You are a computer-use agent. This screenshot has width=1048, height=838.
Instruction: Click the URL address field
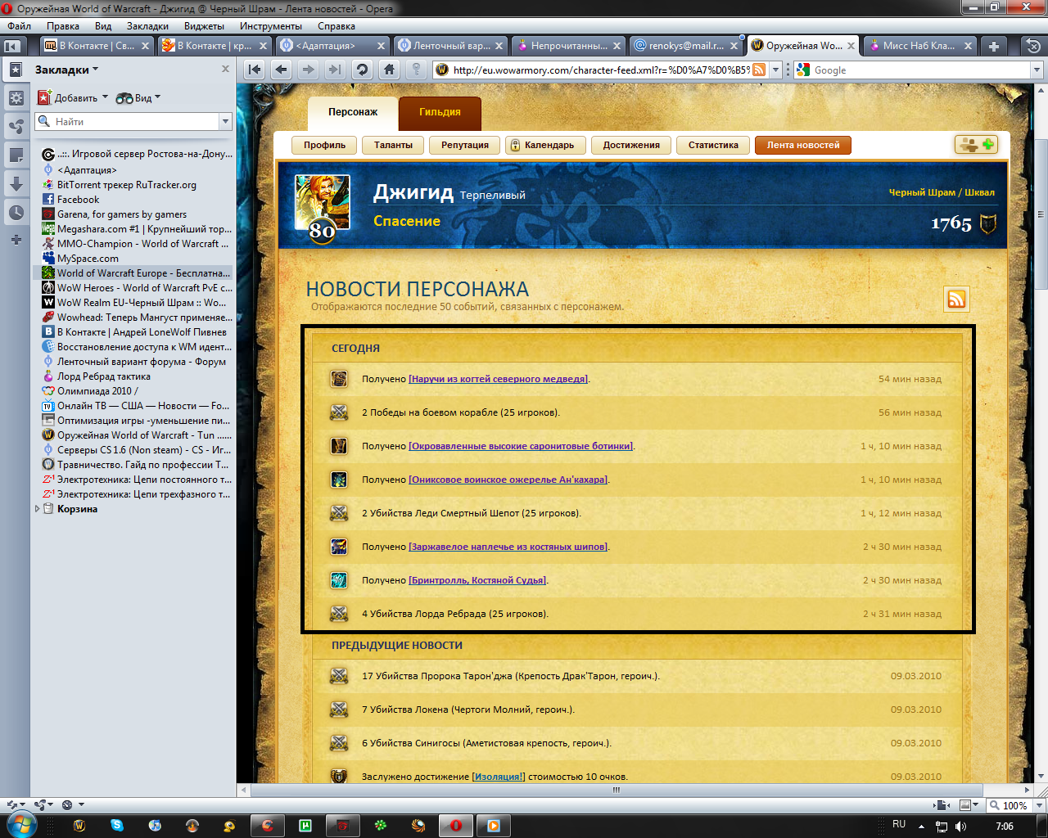pos(602,70)
